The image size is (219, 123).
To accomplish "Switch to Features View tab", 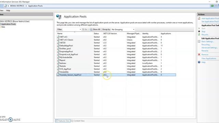I will point(63,121).
